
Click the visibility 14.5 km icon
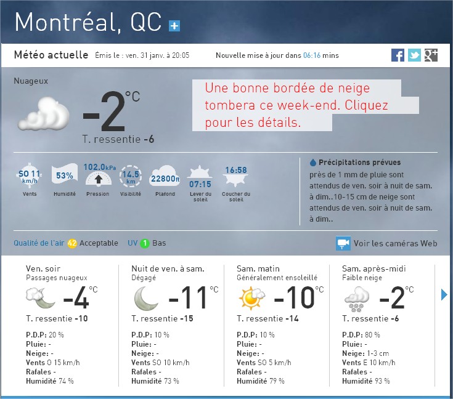tap(131, 175)
